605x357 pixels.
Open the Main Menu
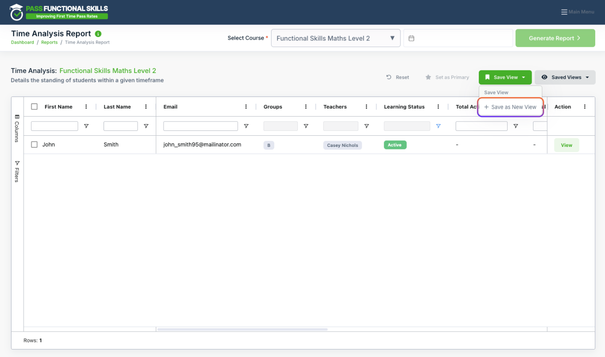[x=577, y=12]
